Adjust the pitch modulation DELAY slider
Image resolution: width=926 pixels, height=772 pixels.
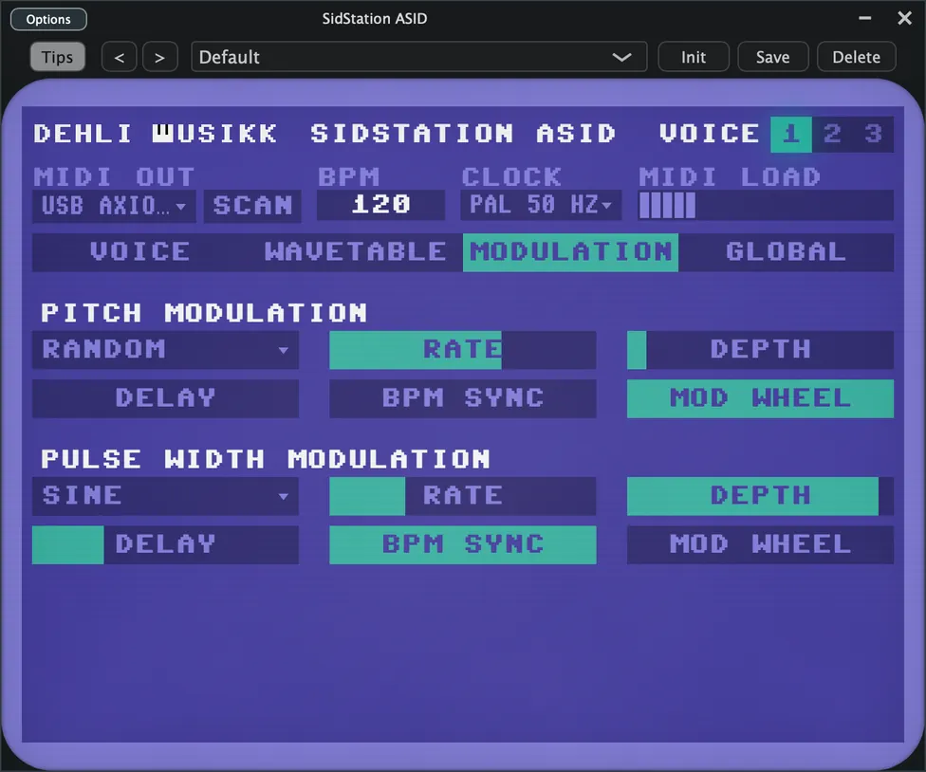165,398
